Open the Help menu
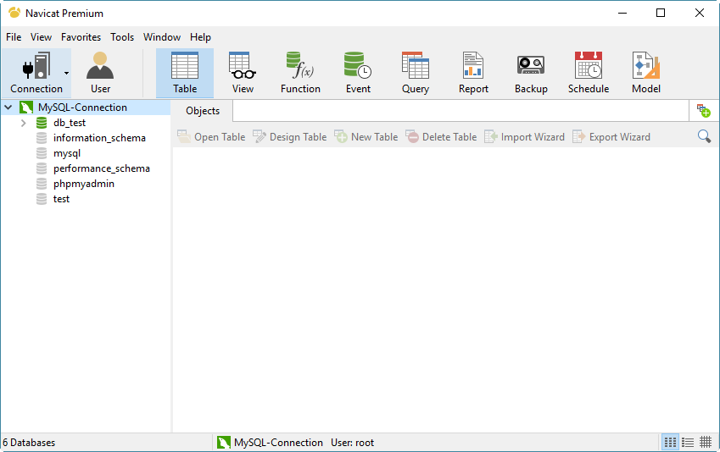The width and height of the screenshot is (720, 452). click(x=200, y=37)
